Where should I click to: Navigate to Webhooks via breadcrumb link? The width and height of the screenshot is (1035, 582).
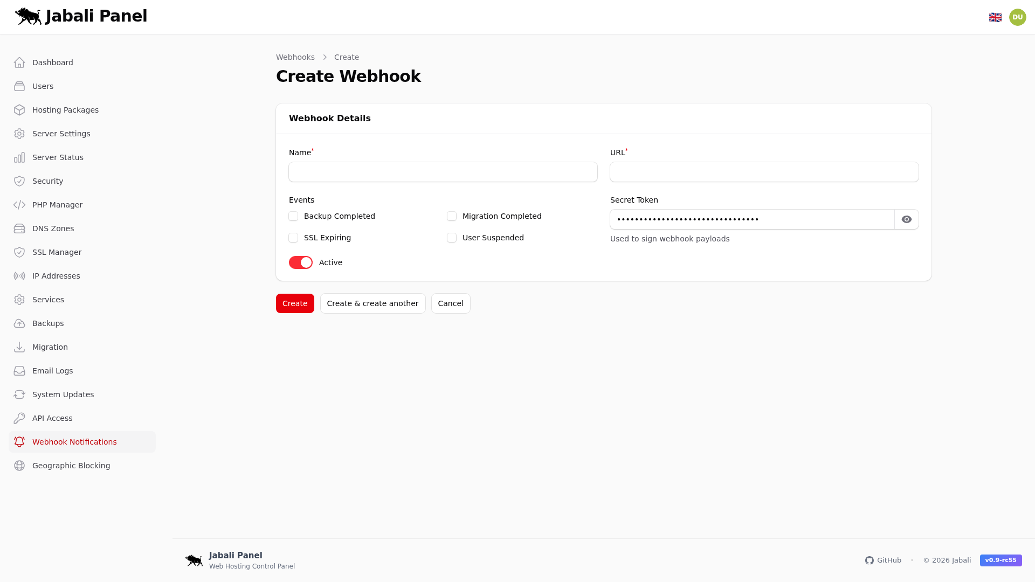(x=295, y=57)
